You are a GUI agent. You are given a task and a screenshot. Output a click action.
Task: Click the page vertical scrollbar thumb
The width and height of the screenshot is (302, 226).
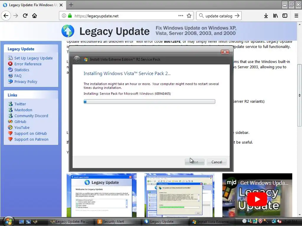coord(299,95)
